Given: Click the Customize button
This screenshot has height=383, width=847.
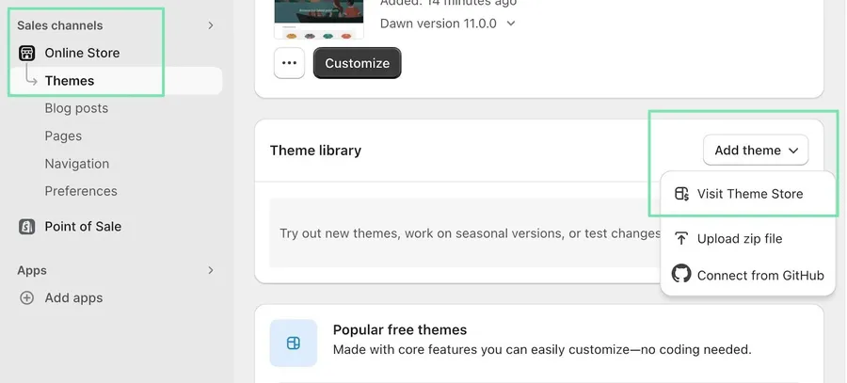Looking at the screenshot, I should pos(357,63).
